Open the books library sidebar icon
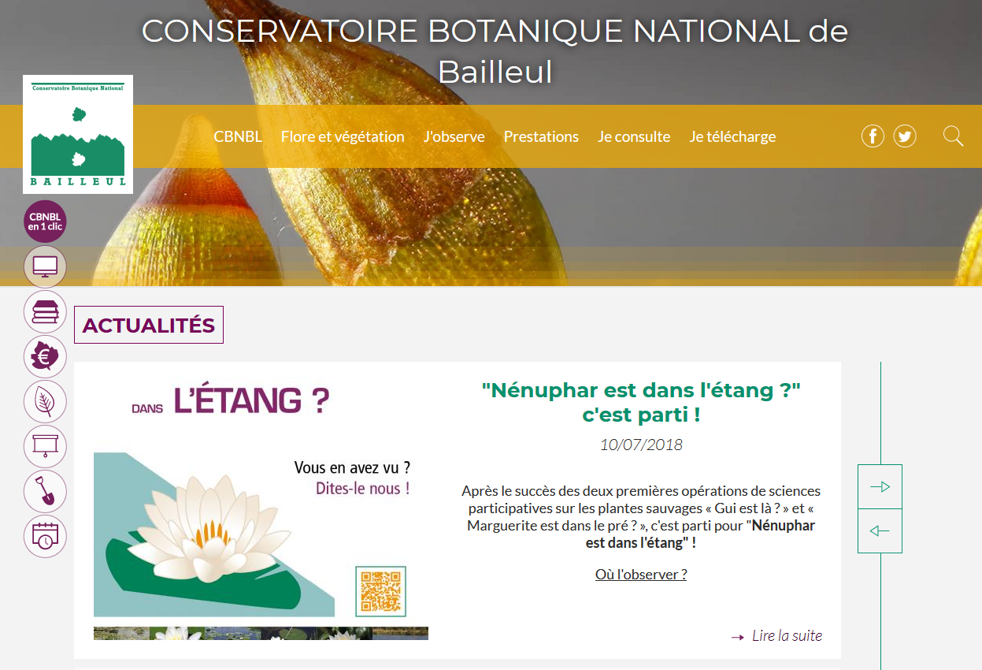The height and width of the screenshot is (670, 982). tap(45, 311)
